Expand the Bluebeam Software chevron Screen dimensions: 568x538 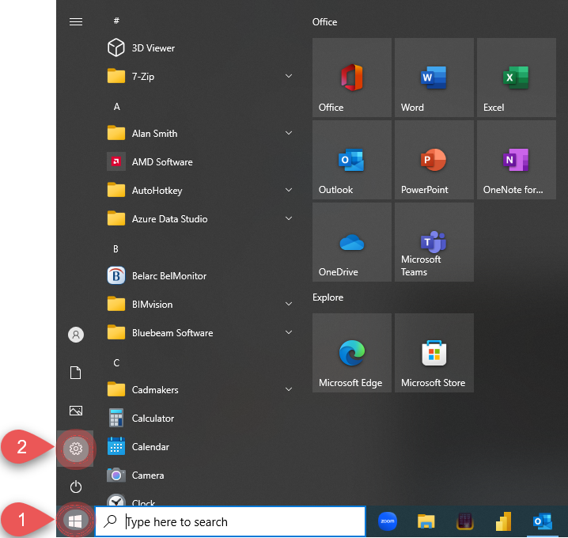[289, 332]
